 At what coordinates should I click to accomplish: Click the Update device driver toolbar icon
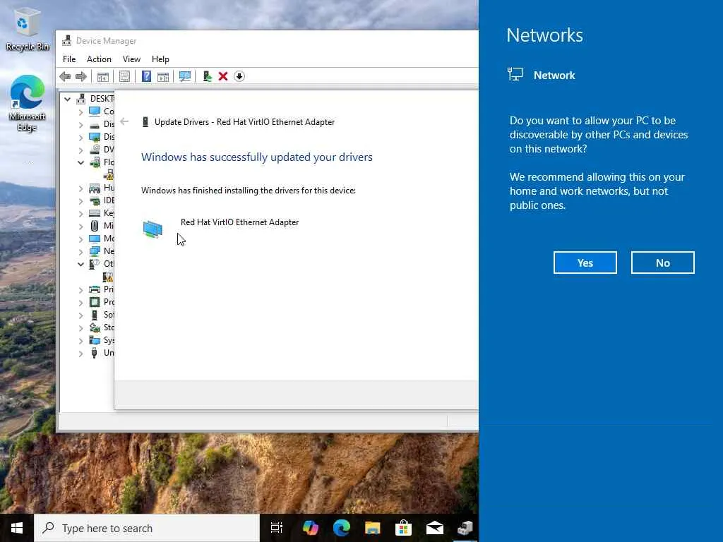click(x=208, y=76)
